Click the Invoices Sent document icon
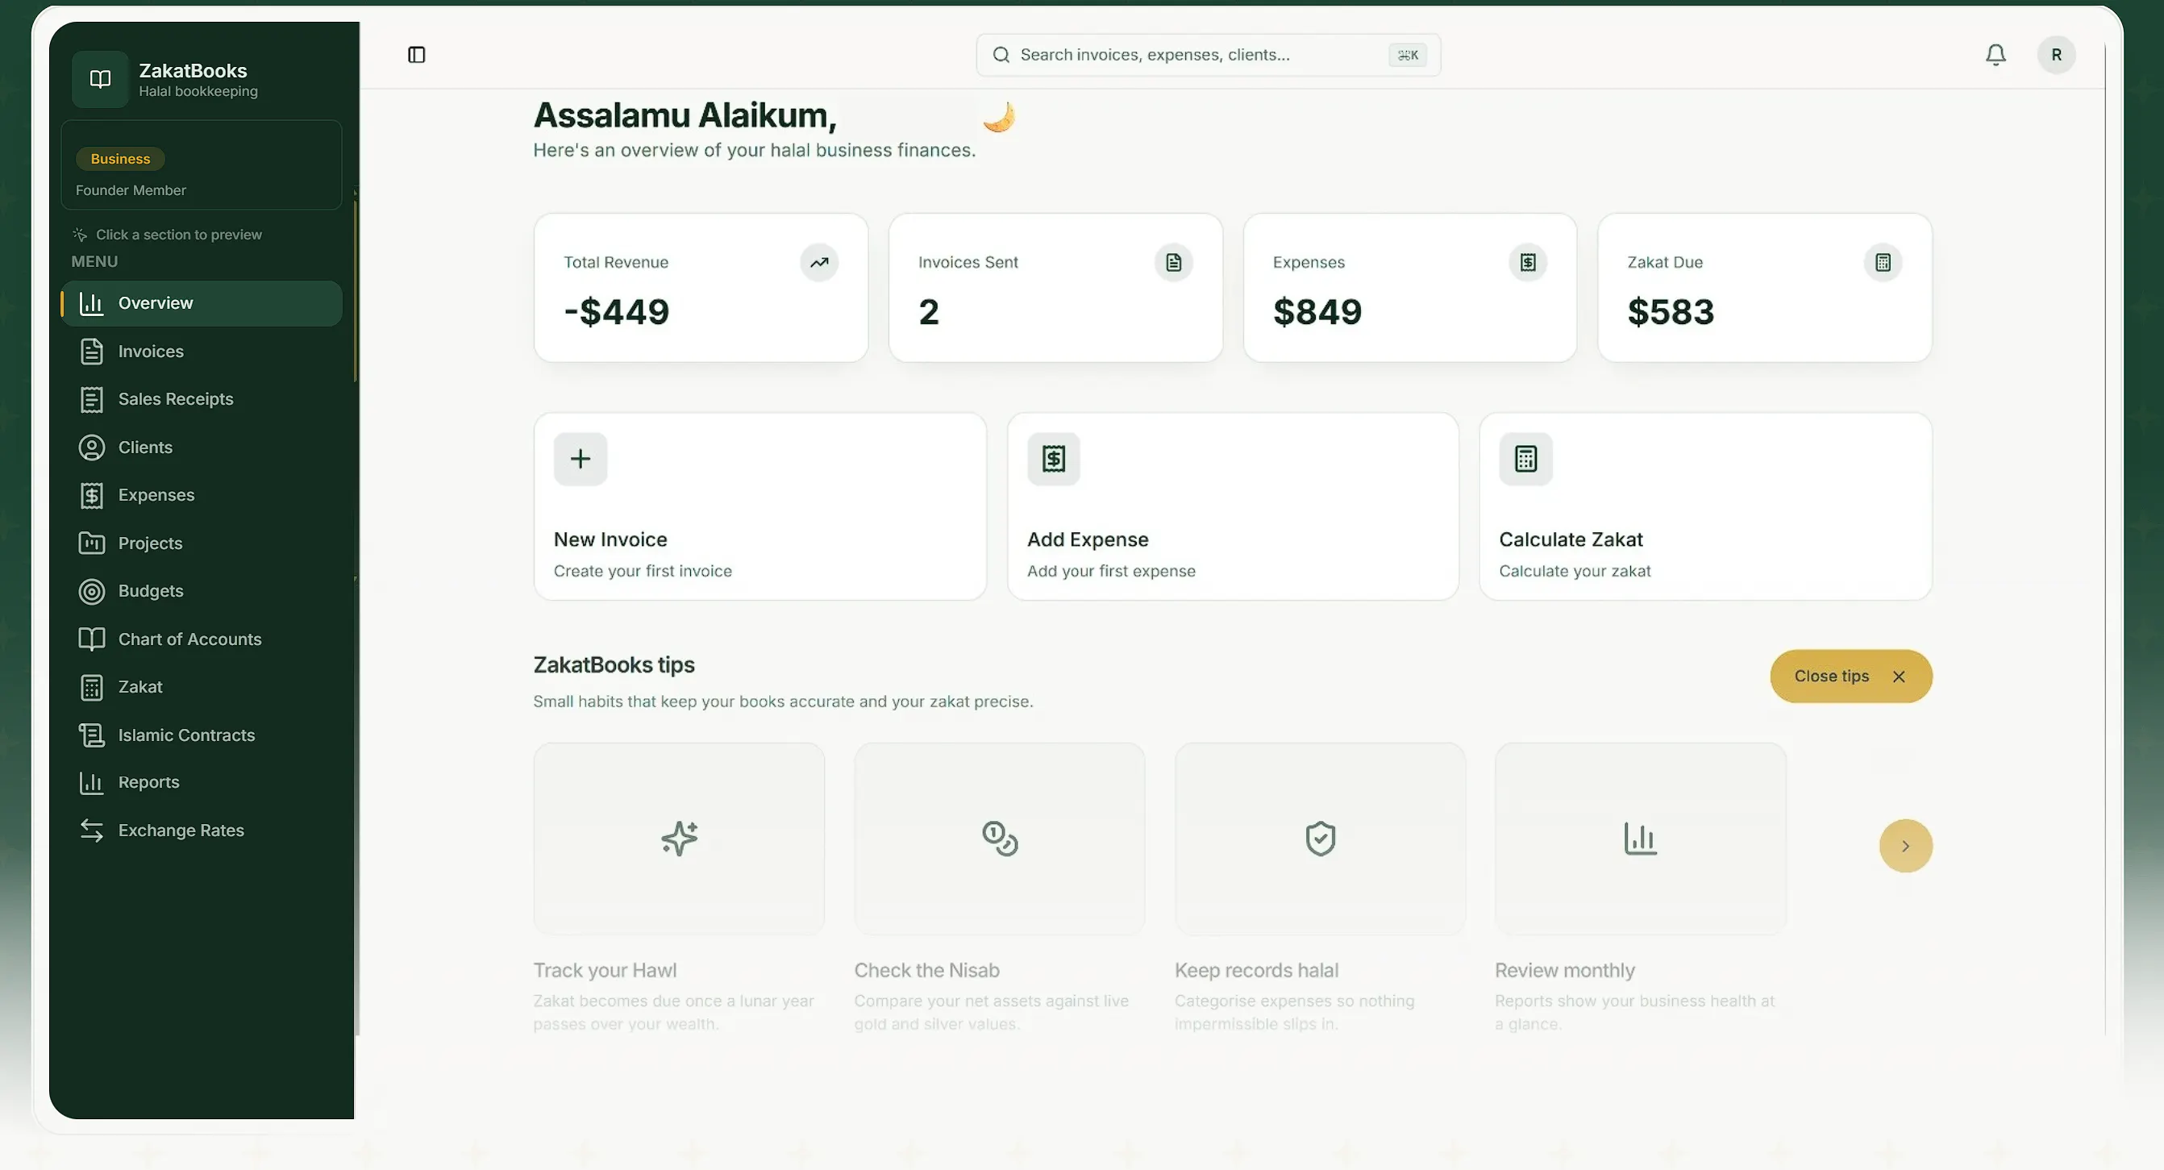Viewport: 2164px width, 1170px height. (x=1174, y=262)
